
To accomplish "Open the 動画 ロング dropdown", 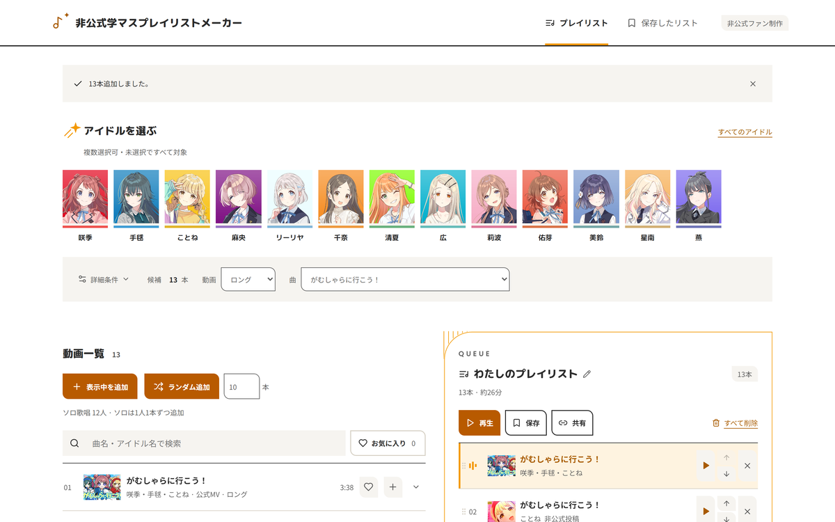I will pyautogui.click(x=248, y=279).
